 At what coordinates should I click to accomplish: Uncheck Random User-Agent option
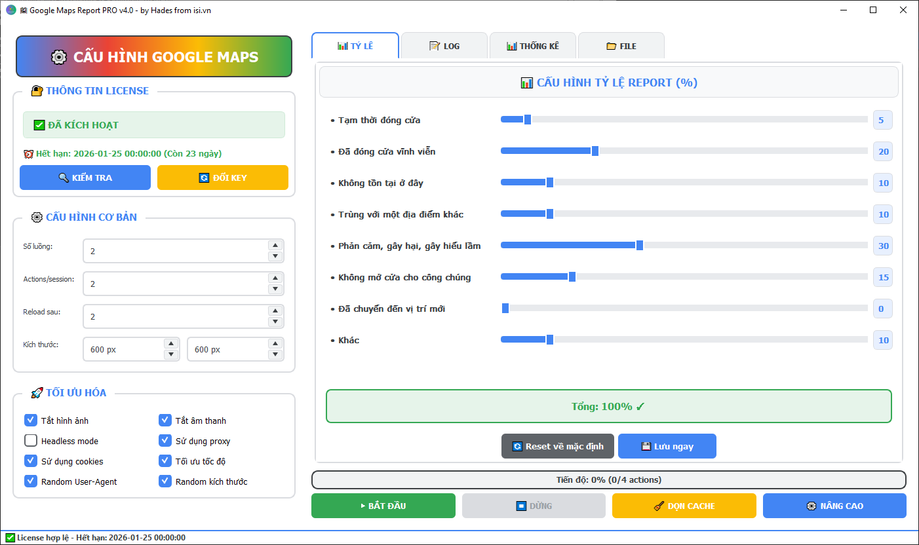click(30, 481)
